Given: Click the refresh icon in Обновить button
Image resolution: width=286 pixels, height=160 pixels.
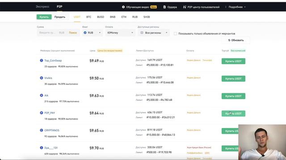Looking at the screenshot, I should 229,40.
